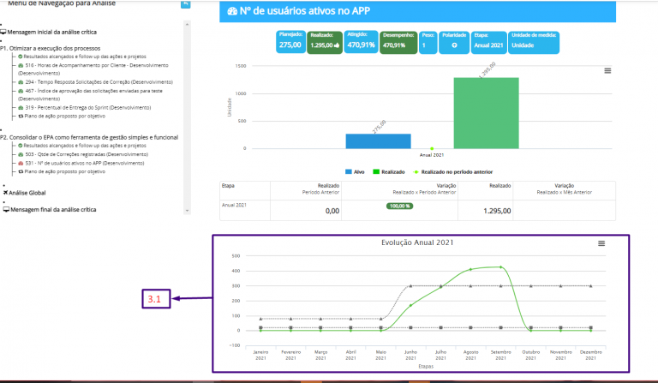The height and width of the screenshot is (383, 658).
Task: Click monitor icon beside Mensagem final
Action: pos(6,209)
